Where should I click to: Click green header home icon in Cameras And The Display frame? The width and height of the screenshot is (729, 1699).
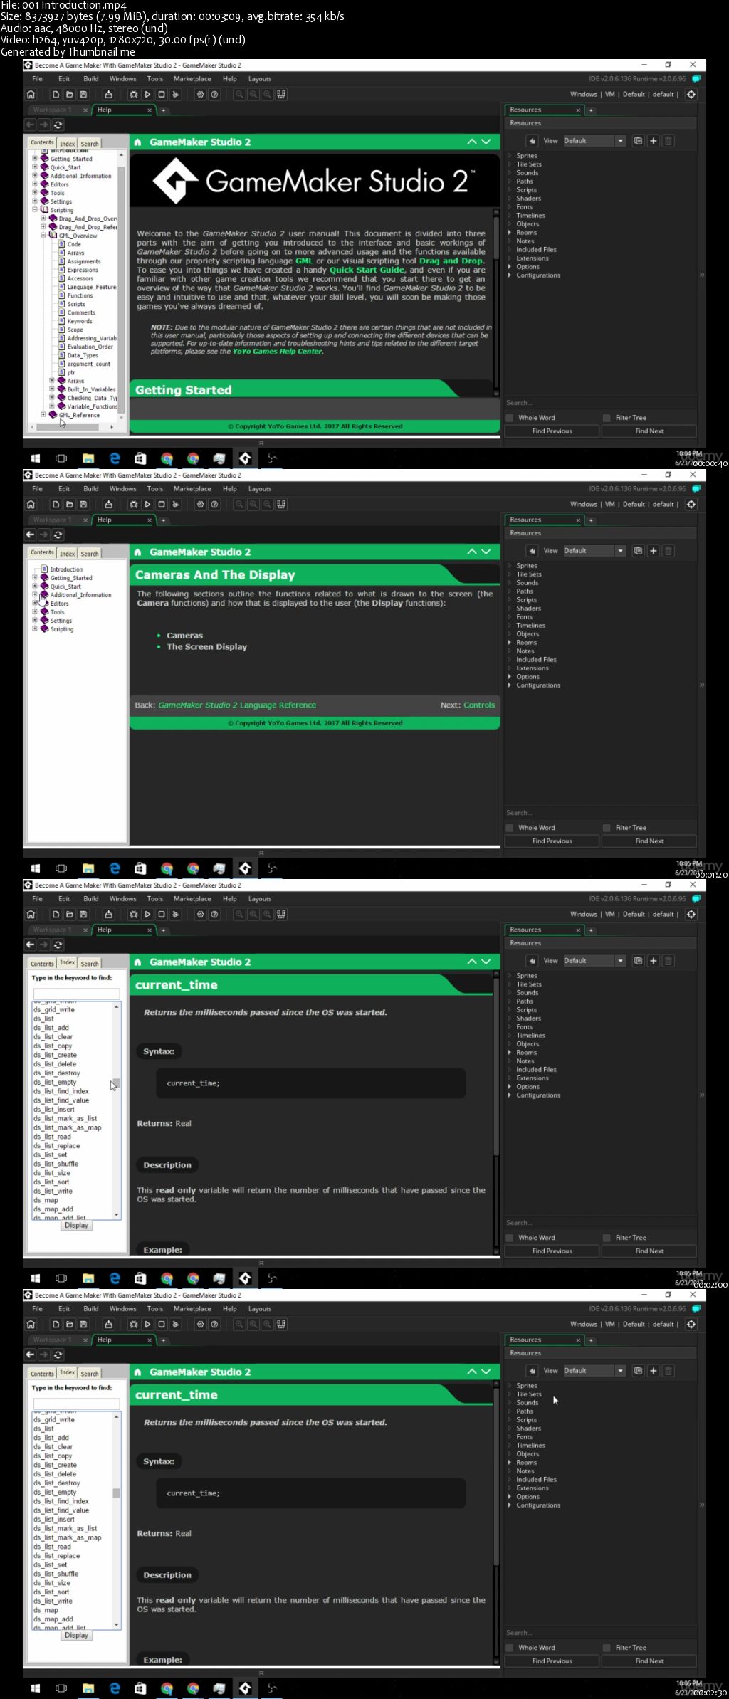click(x=138, y=552)
